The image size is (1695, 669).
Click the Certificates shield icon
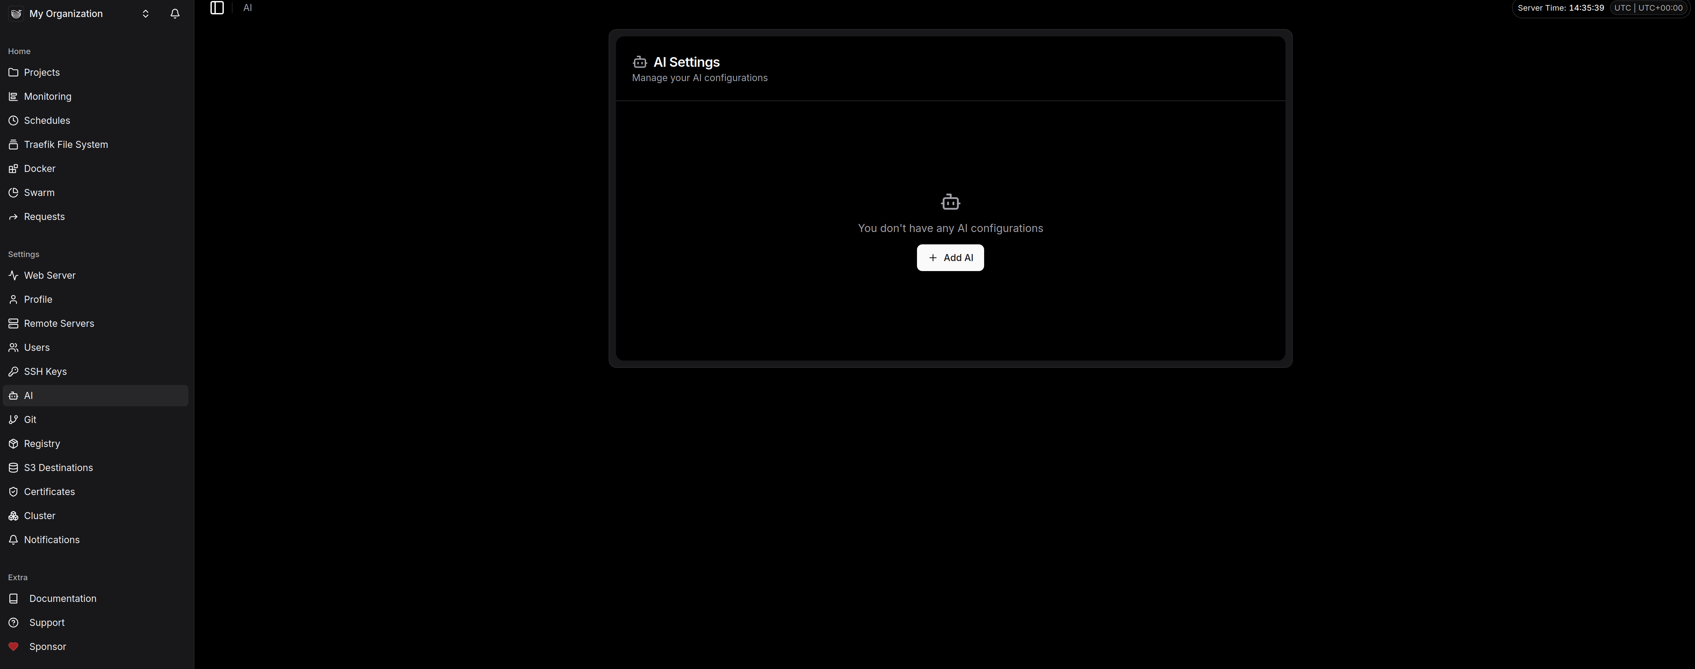tap(13, 492)
